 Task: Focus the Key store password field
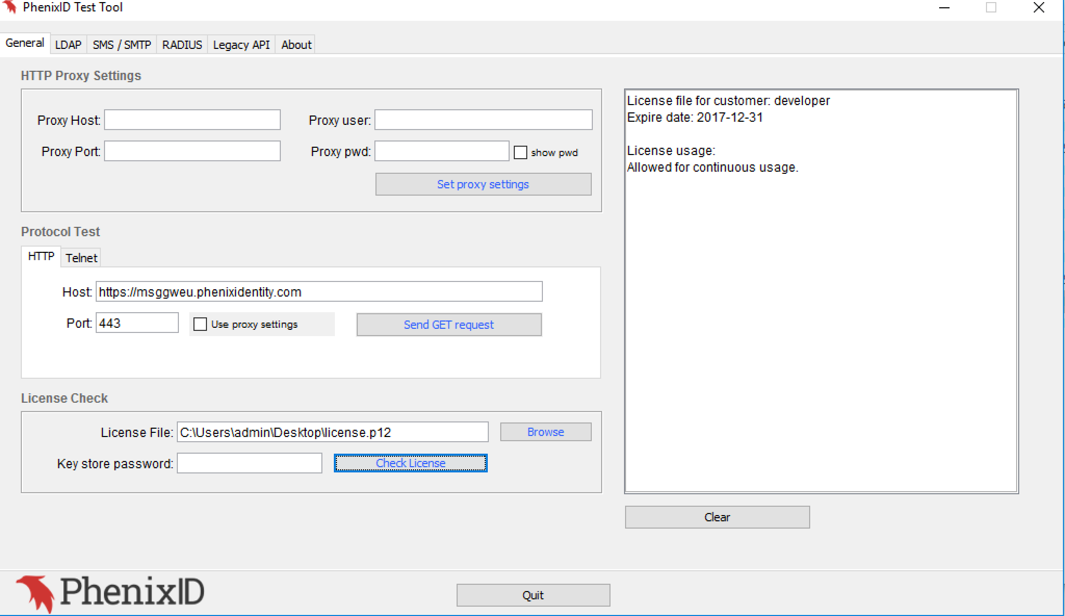tap(250, 463)
